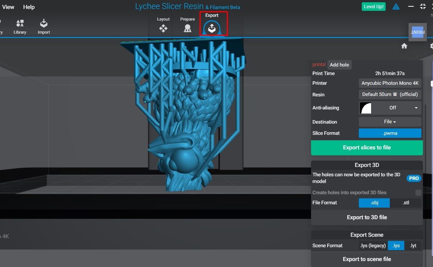Open the View menu
Viewport: 433px width, 267px height.
(8, 7)
